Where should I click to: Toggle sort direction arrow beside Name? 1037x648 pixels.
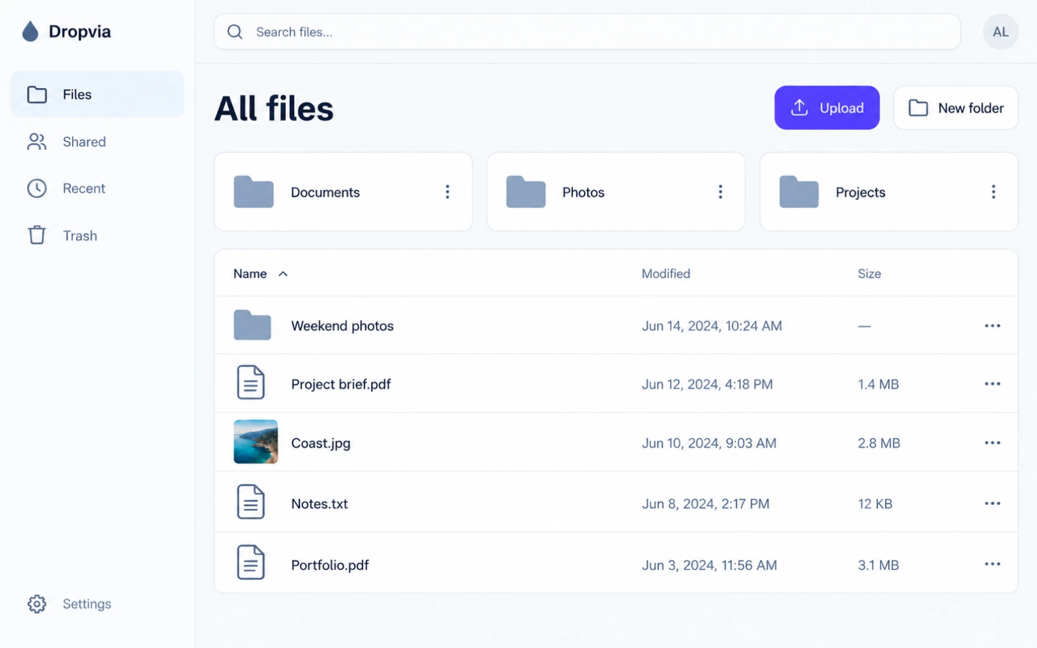(283, 274)
